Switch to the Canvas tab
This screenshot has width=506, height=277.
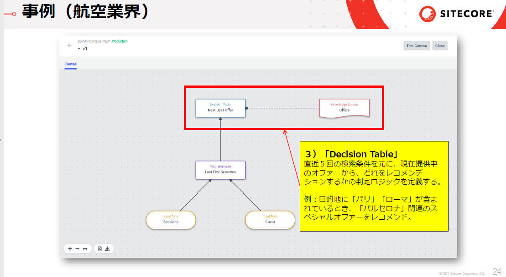click(x=70, y=64)
